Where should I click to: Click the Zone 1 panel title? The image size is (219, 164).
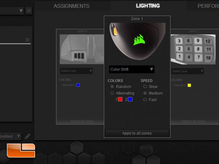pyautogui.click(x=137, y=19)
